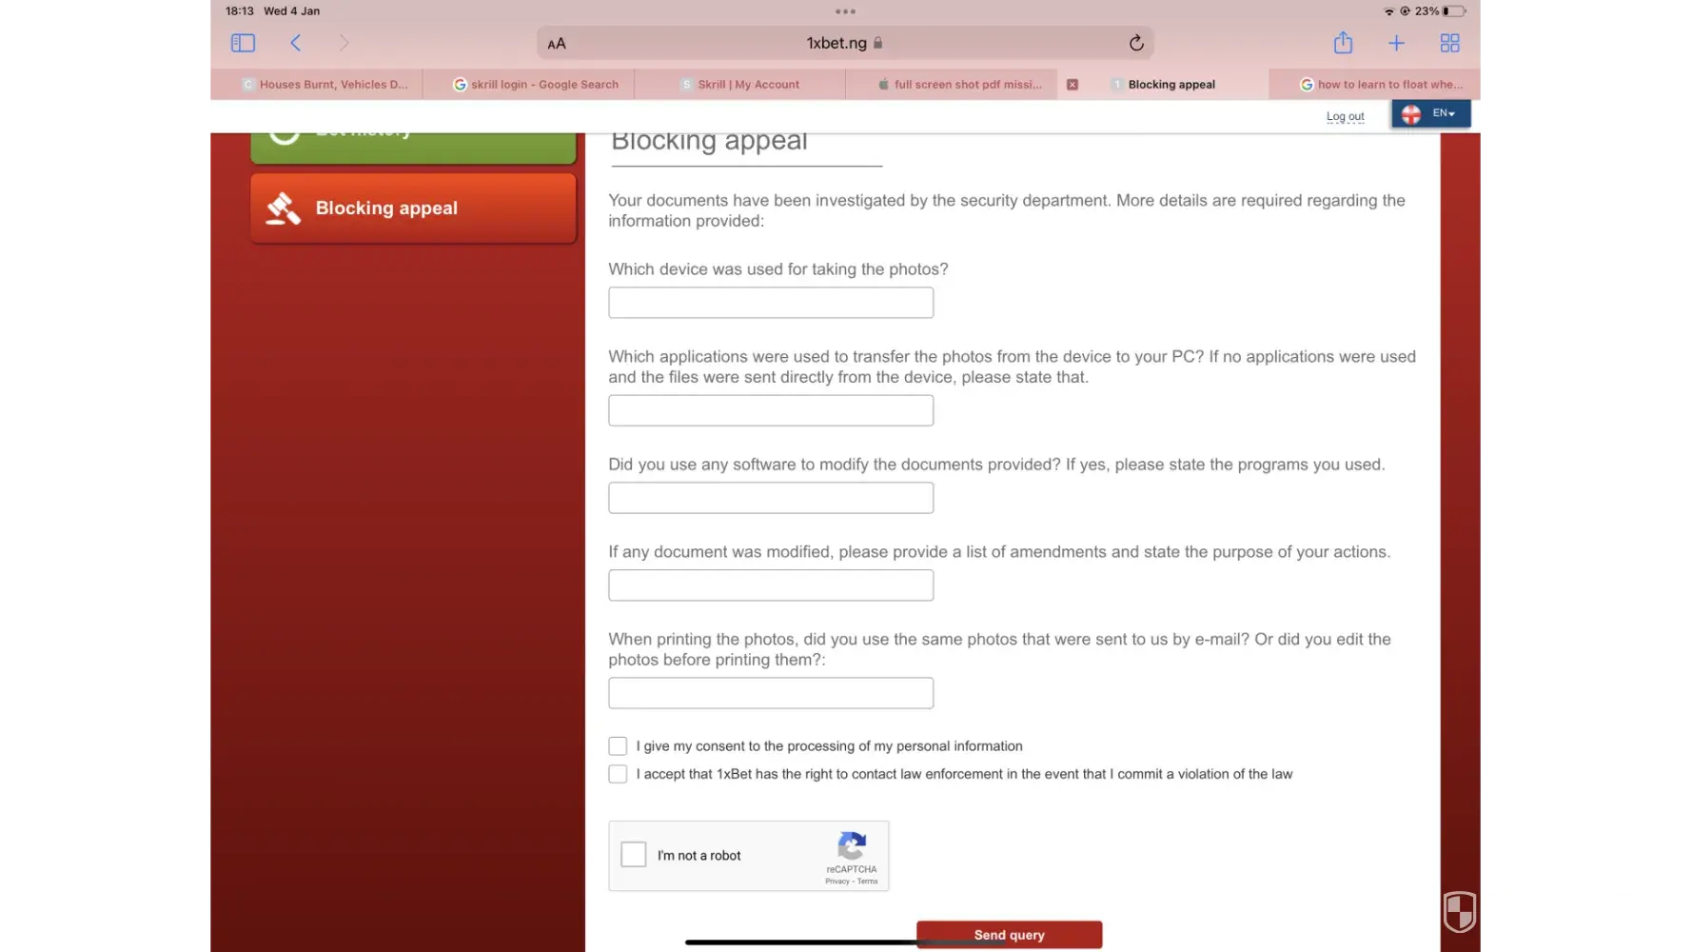Click the shield icon at bottom right
1692x952 pixels.
point(1459,911)
